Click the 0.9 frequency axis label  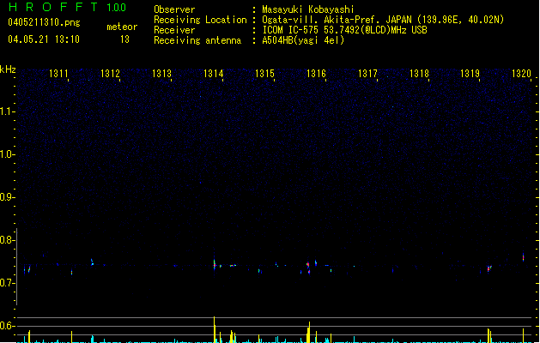click(x=7, y=197)
